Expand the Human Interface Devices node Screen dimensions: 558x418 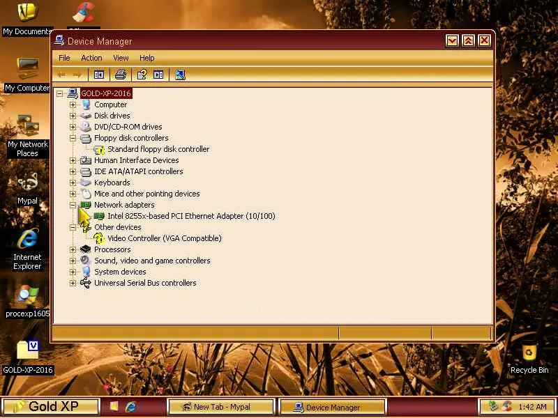click(x=73, y=160)
